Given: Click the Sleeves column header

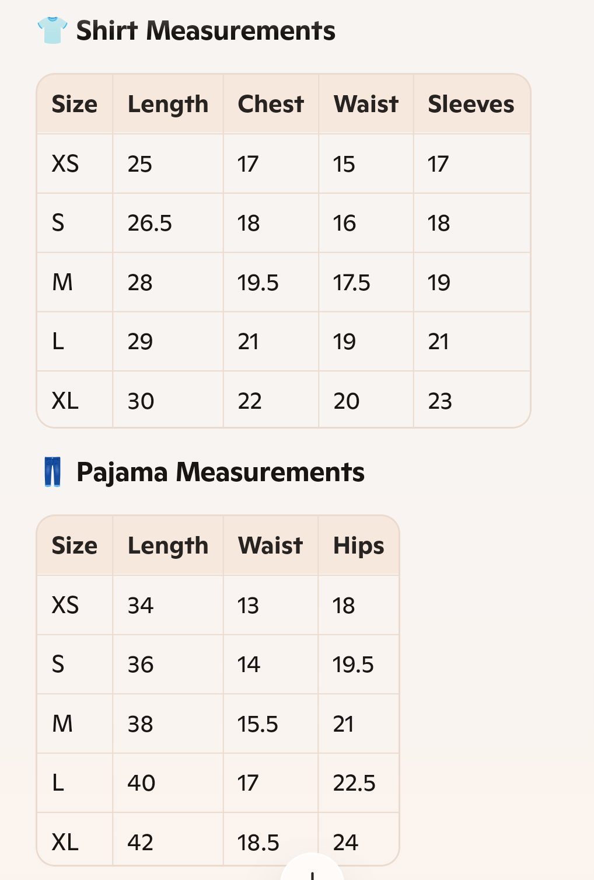Looking at the screenshot, I should 471,104.
